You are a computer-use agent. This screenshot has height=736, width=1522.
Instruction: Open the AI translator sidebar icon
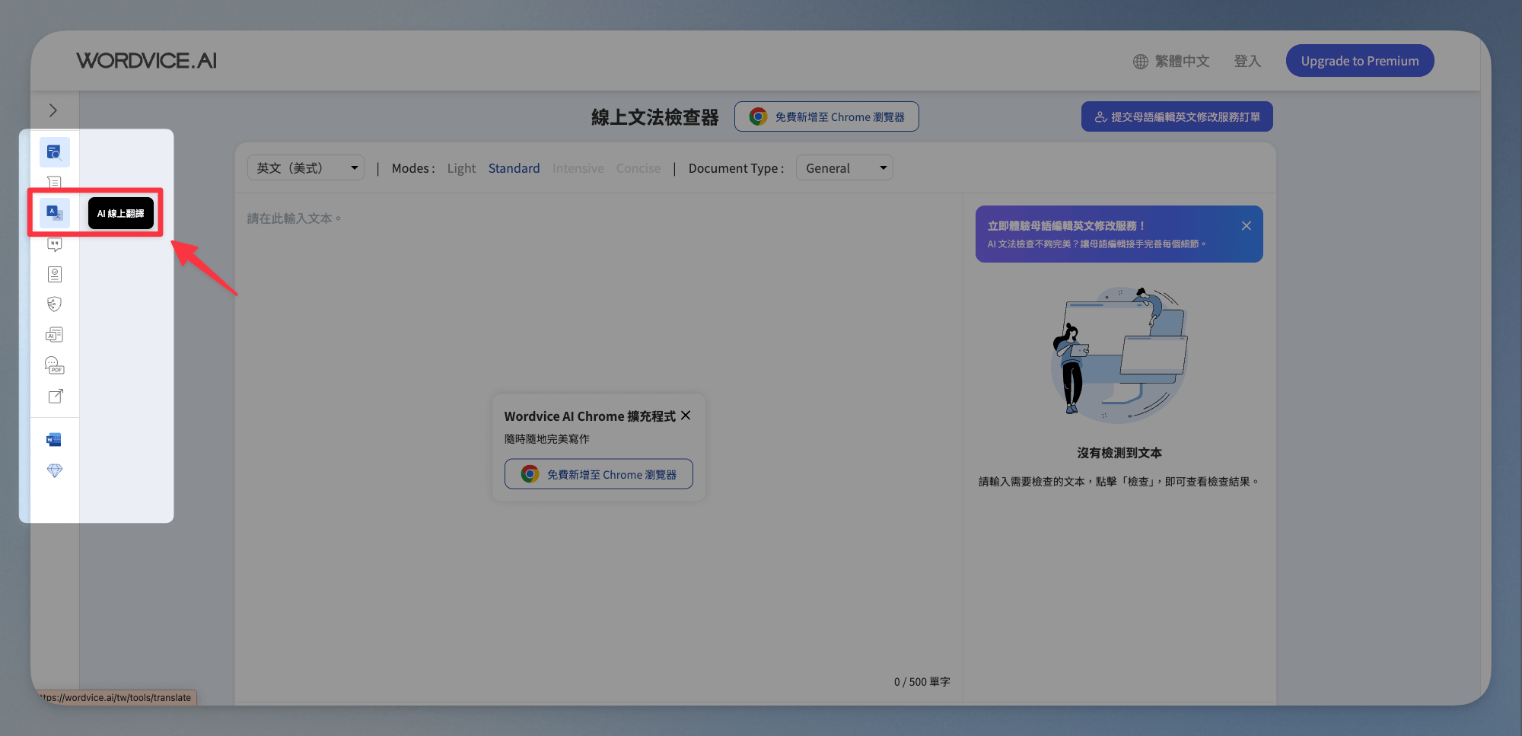(x=55, y=213)
